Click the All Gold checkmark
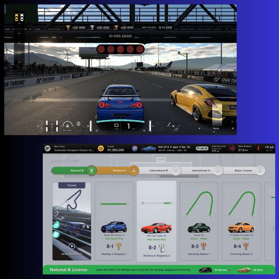The height and width of the screenshot is (279, 279). (265, 270)
